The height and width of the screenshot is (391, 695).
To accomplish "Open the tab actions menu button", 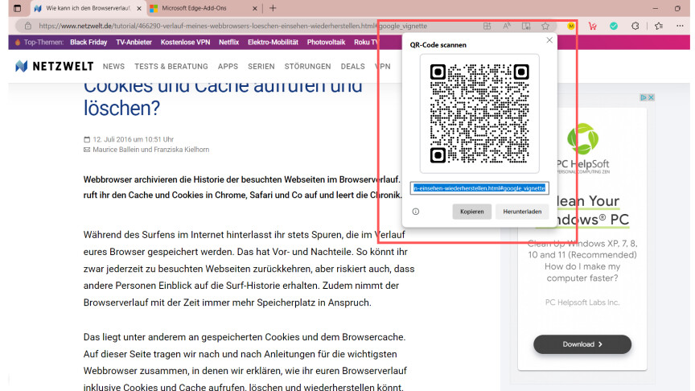I will (18, 8).
